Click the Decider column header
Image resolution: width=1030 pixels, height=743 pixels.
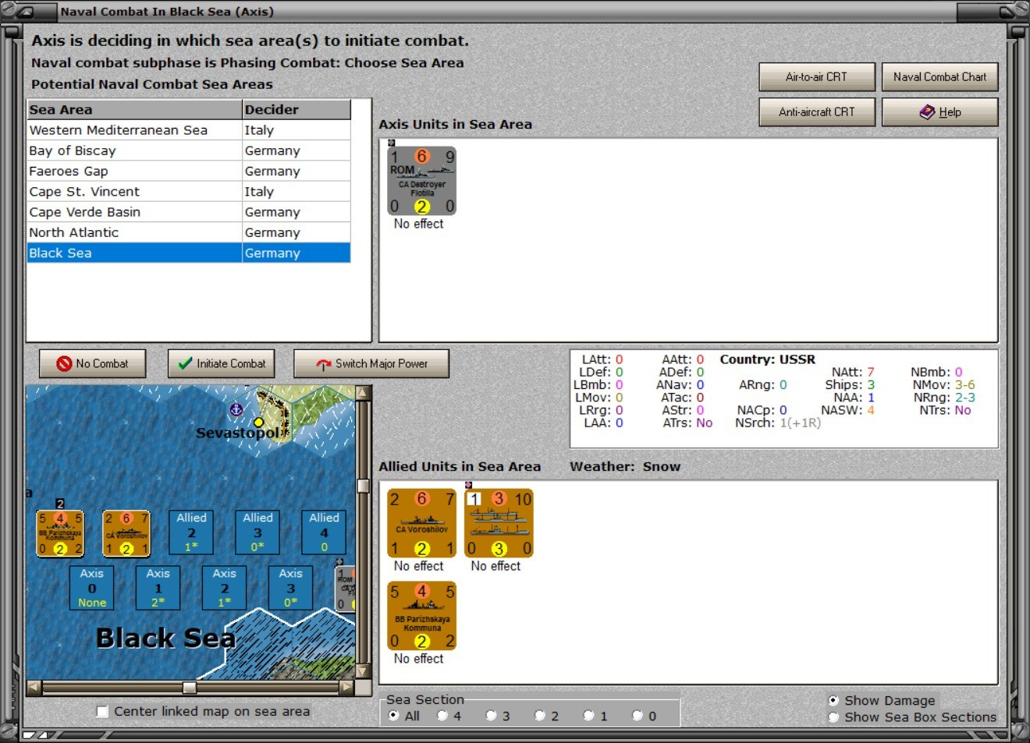[297, 109]
